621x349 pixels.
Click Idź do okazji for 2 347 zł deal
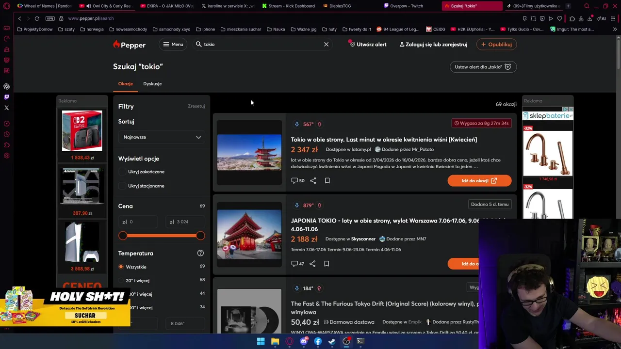point(479,181)
